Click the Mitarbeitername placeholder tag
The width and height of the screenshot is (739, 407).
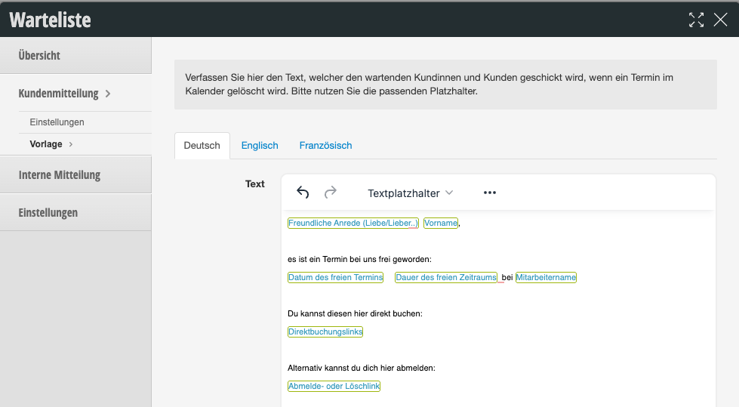point(546,278)
